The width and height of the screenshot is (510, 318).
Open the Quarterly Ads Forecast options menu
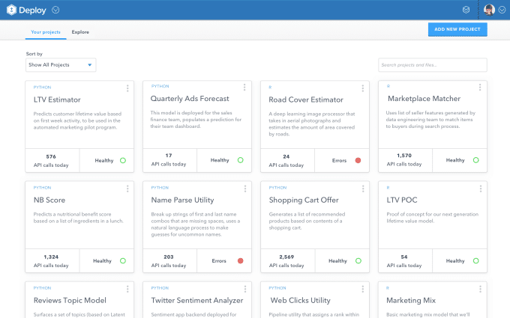pos(244,87)
